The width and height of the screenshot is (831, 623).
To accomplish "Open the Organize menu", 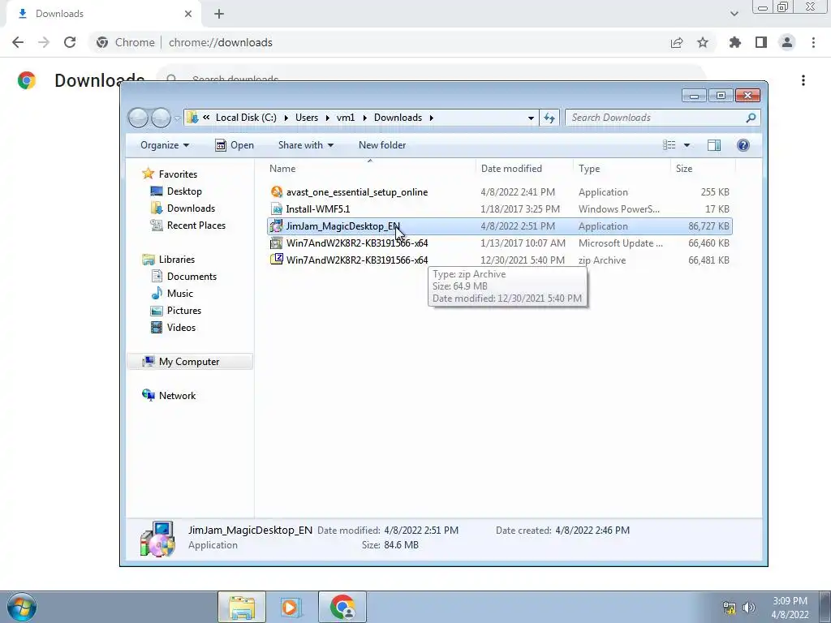I will point(164,145).
